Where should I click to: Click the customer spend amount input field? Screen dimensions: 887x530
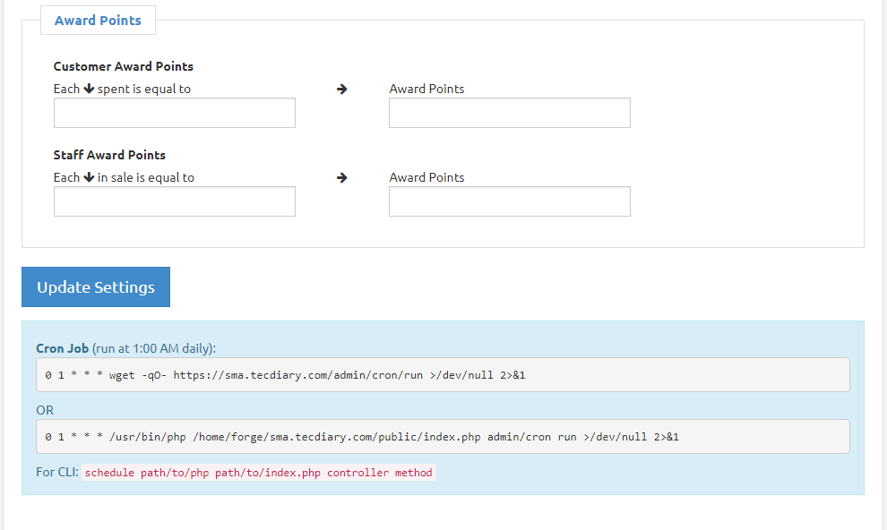[174, 112]
